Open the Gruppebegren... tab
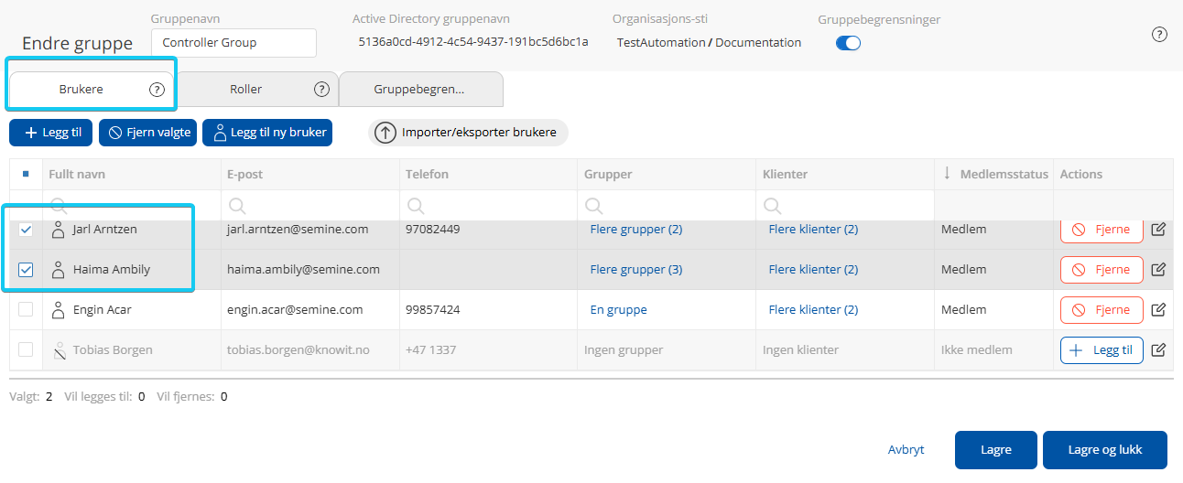The height and width of the screenshot is (483, 1183). pyautogui.click(x=419, y=90)
